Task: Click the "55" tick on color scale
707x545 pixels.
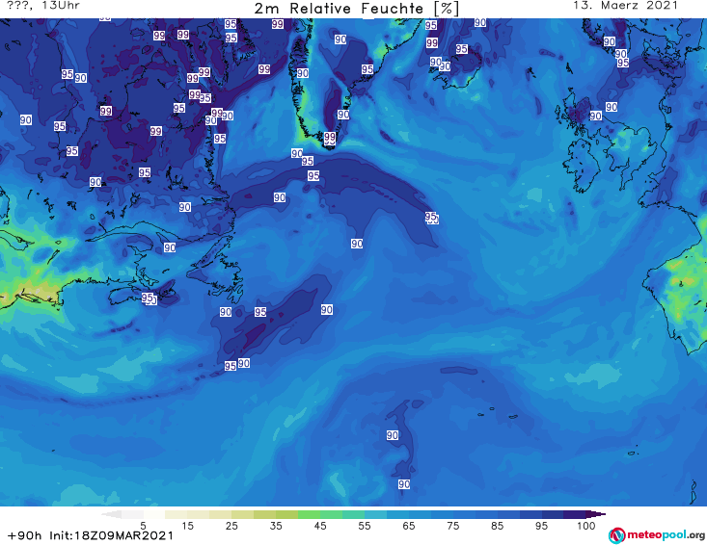Action: pyautogui.click(x=365, y=526)
